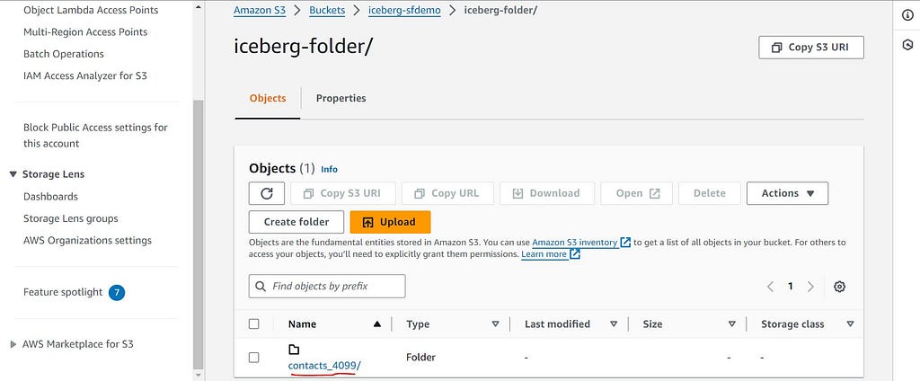Sort by Storage class column arrow

coord(850,324)
